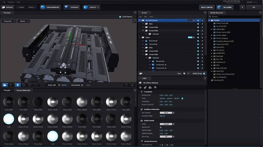Click the monitor display icon below preview
This screenshot has width=263, height=147.
(132, 85)
